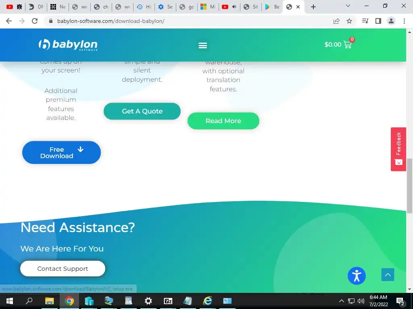Open a new browser tab

pos(313,7)
